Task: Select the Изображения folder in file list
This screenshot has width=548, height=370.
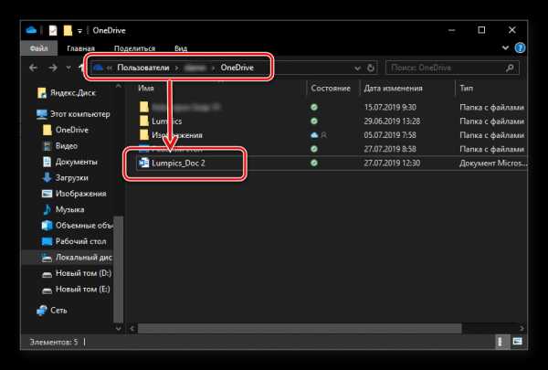Action: tap(177, 135)
